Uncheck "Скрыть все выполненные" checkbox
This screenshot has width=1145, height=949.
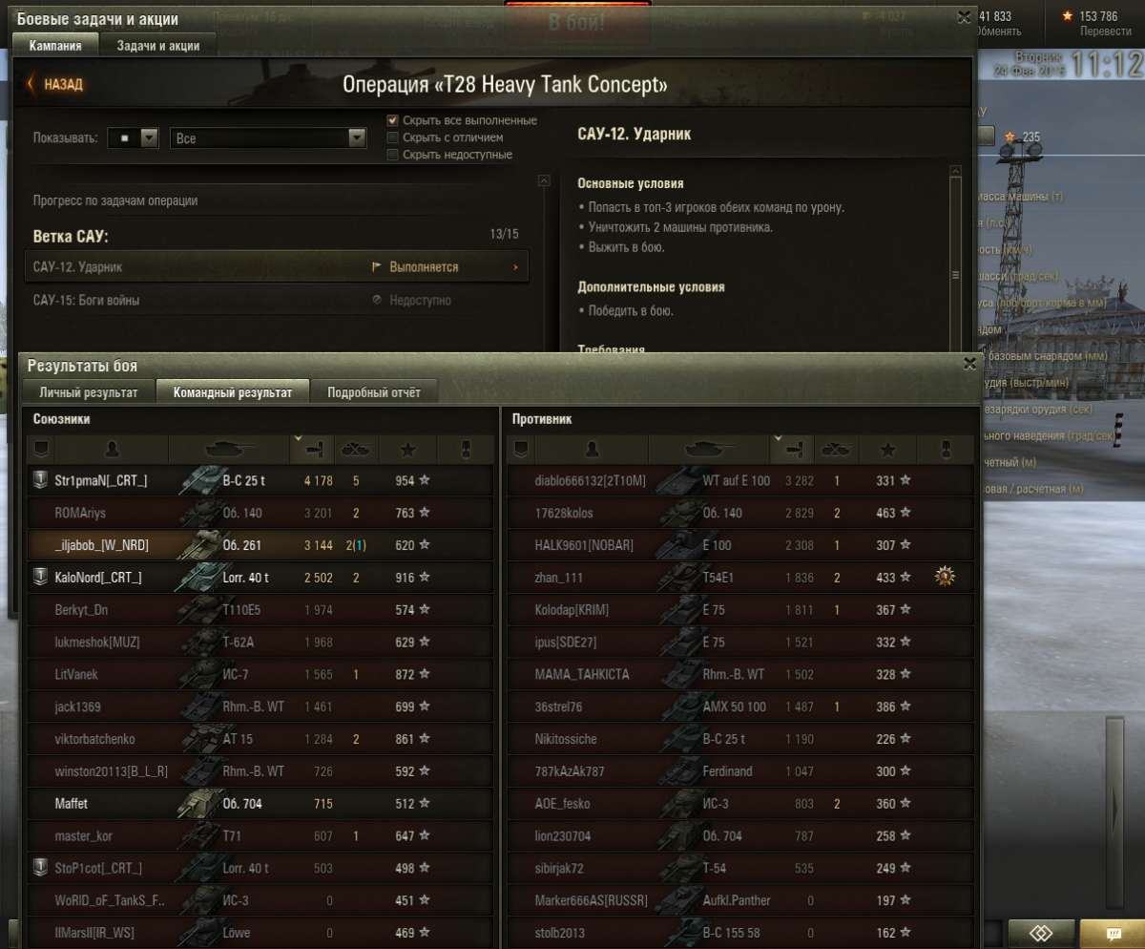[392, 120]
